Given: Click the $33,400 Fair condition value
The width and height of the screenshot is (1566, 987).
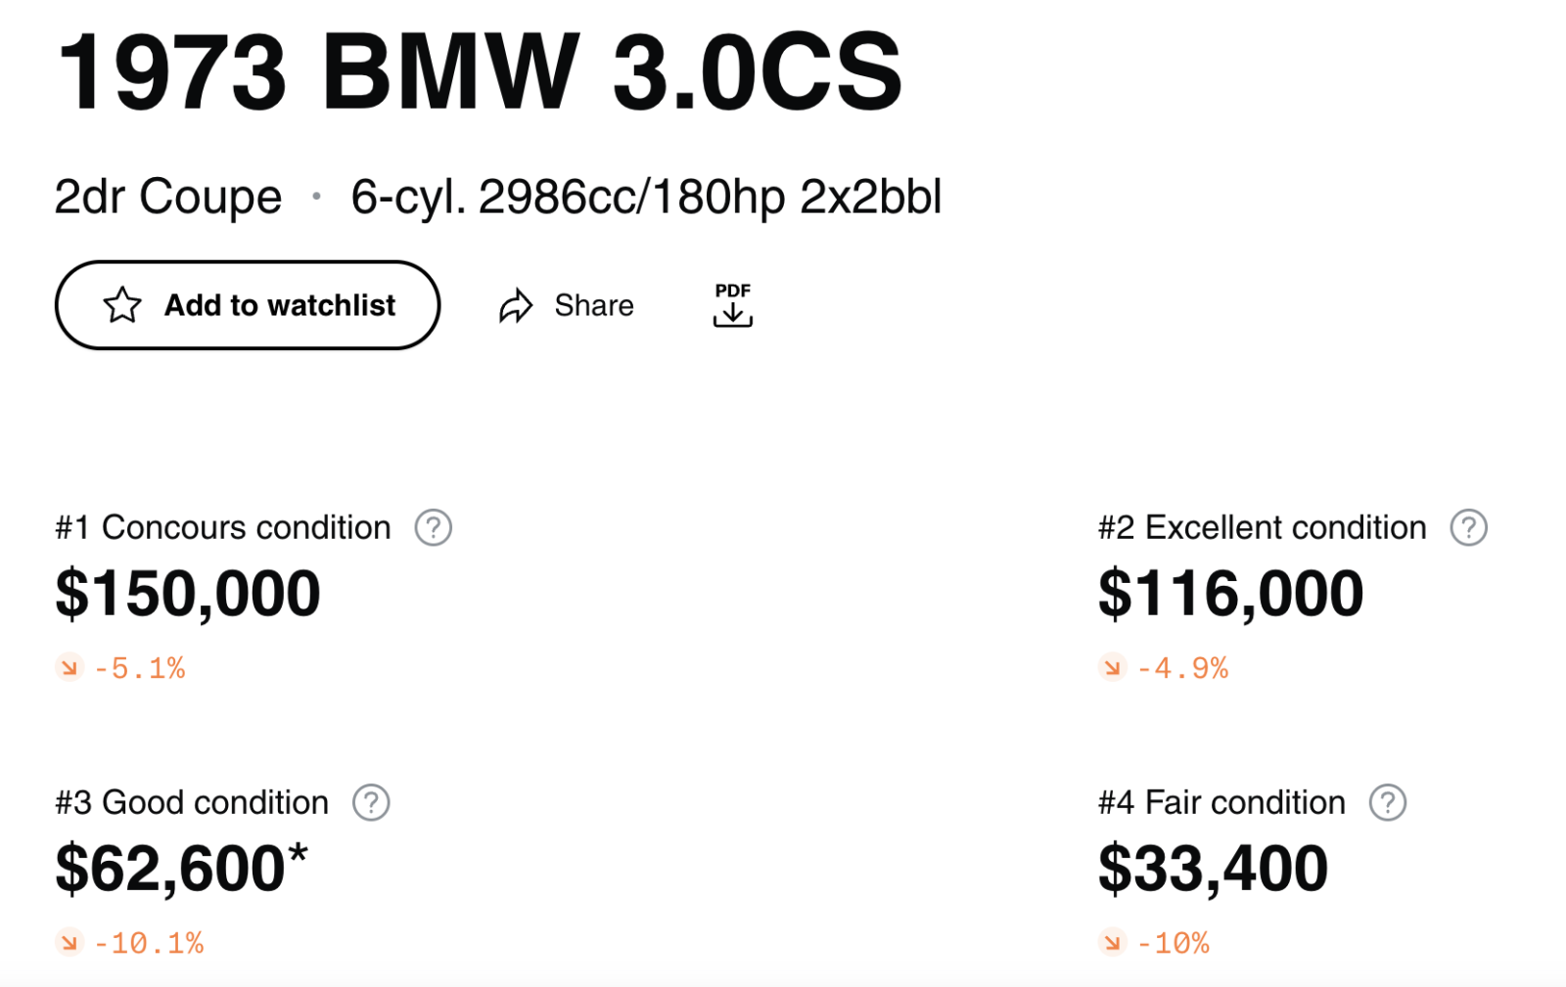Looking at the screenshot, I should pyautogui.click(x=1213, y=869).
